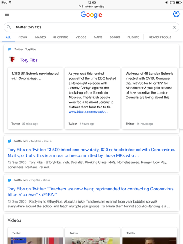This screenshot has width=183, height=244.
Task: Open the tweet card about 1,380 UK Schools
Action: coord(35,98)
